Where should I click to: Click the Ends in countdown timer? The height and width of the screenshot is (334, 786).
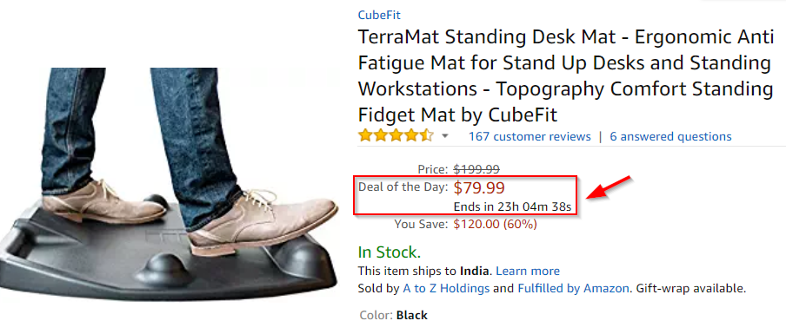click(512, 207)
